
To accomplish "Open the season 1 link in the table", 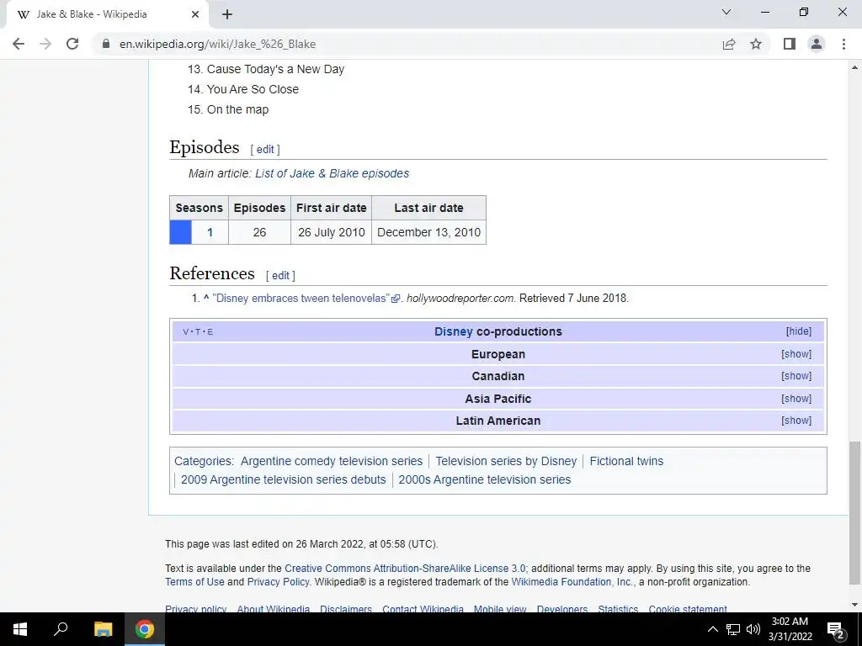I will (210, 232).
